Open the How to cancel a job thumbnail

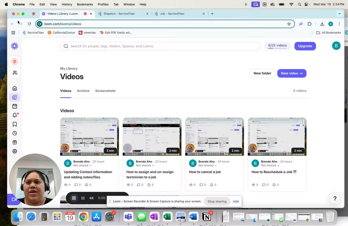[x=215, y=137]
